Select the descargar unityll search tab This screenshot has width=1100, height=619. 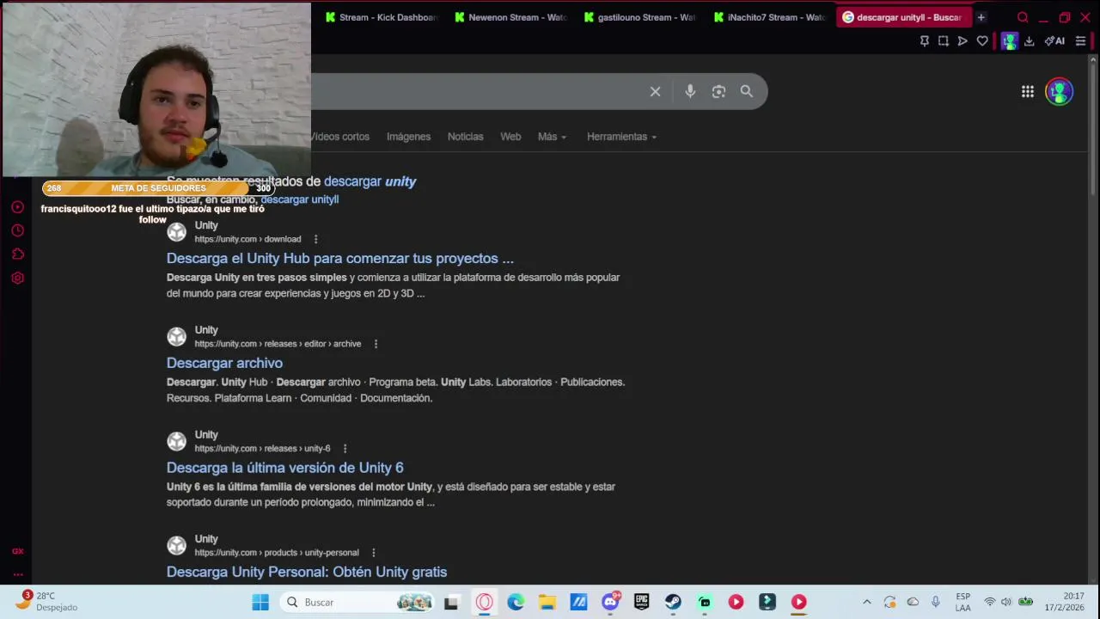(902, 17)
